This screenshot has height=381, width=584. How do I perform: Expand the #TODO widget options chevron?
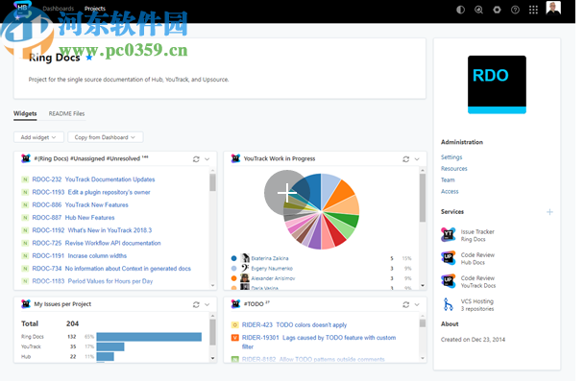[417, 305]
